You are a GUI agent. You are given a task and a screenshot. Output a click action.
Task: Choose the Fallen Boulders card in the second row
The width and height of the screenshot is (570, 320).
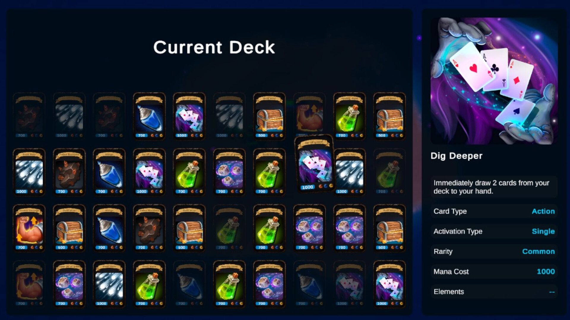pos(69,172)
